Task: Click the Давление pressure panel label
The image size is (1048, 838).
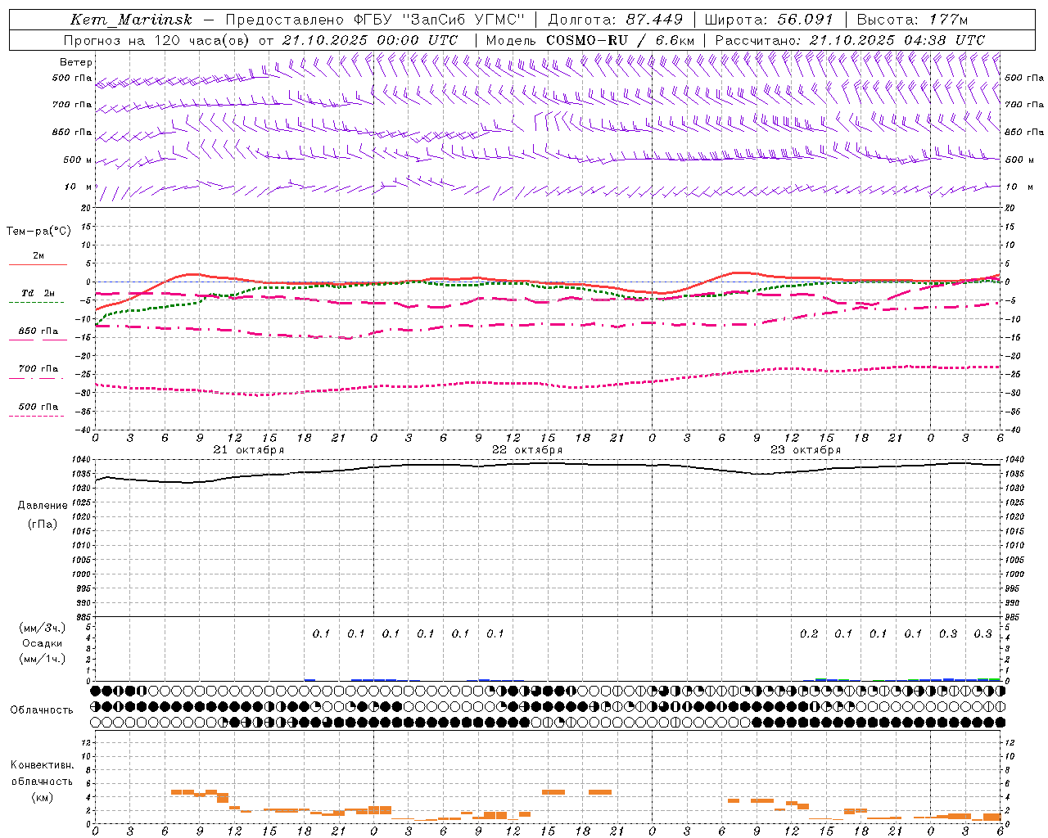Action: (x=43, y=506)
